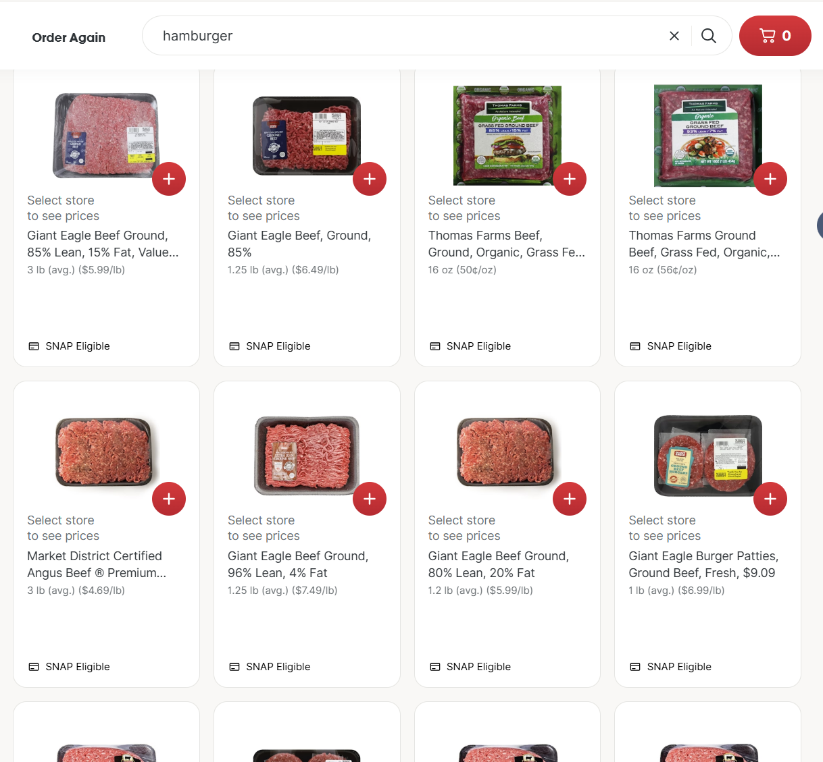Add Market District Certified Angus Beef to cart
Viewport: 823px width, 762px height.
(169, 499)
